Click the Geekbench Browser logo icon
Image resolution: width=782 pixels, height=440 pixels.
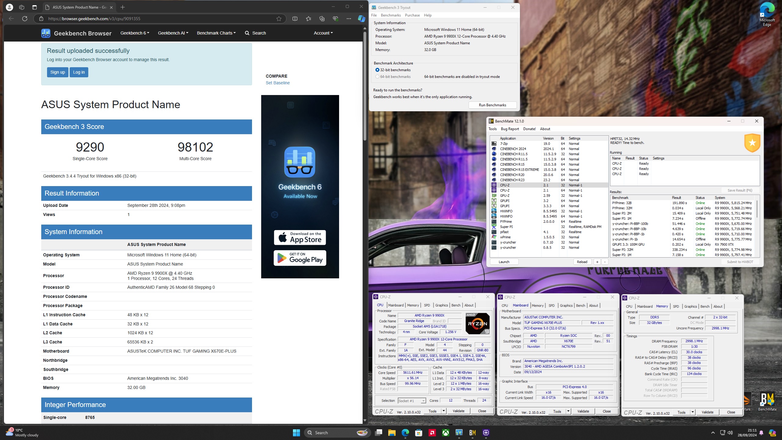tap(46, 33)
